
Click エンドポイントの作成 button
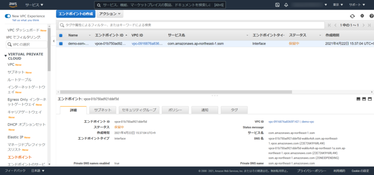pyautogui.click(x=76, y=14)
